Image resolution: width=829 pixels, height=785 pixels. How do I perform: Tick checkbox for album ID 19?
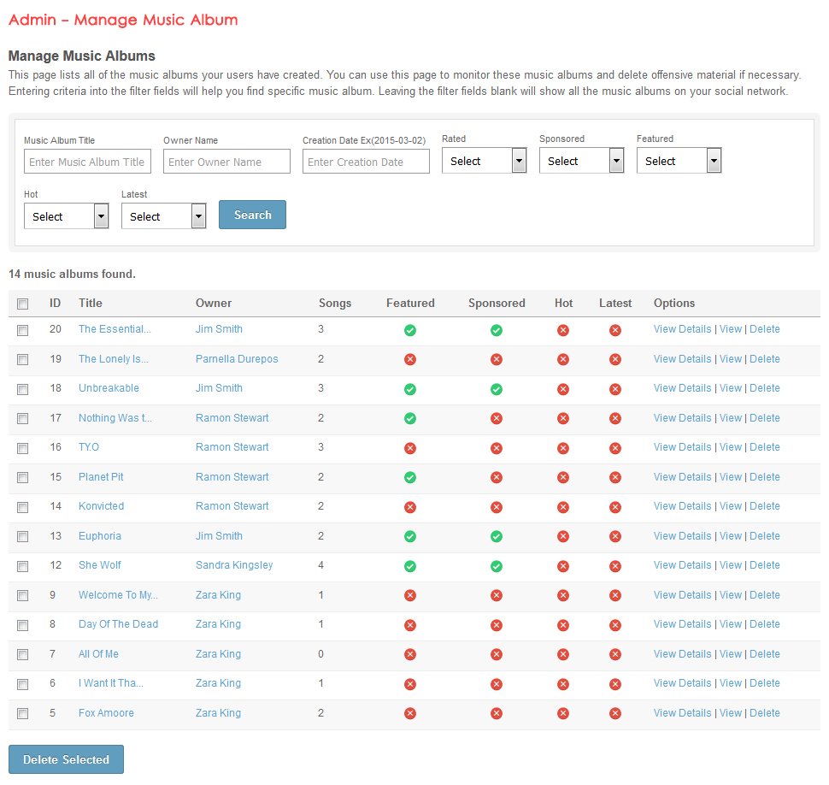click(23, 360)
